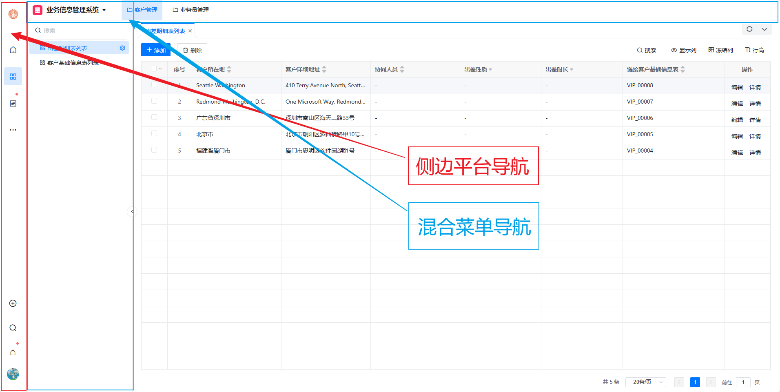Click the 添加 button
This screenshot has width=780, height=392.
pos(156,50)
